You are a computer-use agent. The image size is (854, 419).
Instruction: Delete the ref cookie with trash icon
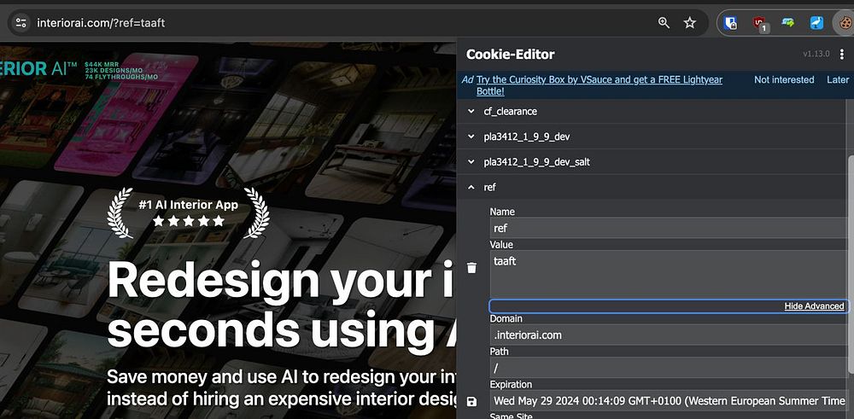tap(471, 268)
